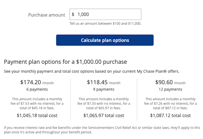203x139 pixels.
Task: Select the $118.45 per month amount
Action: pos(97,82)
